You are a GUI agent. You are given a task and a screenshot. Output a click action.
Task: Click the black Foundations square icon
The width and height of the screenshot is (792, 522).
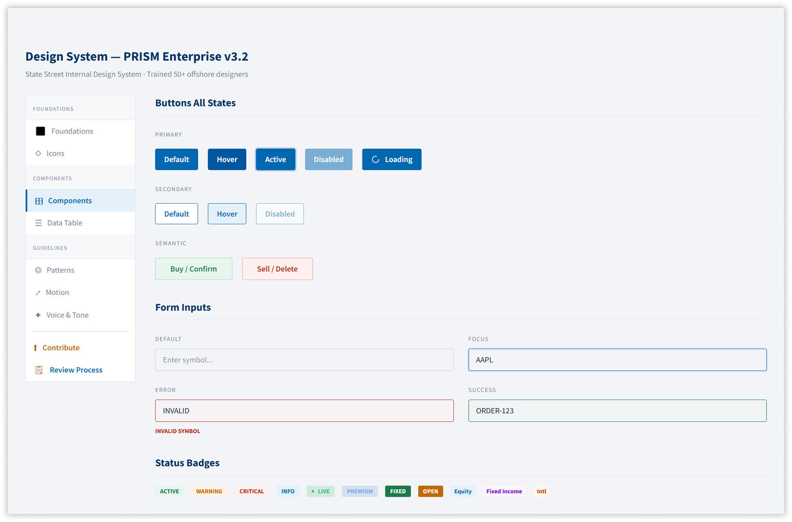point(40,131)
